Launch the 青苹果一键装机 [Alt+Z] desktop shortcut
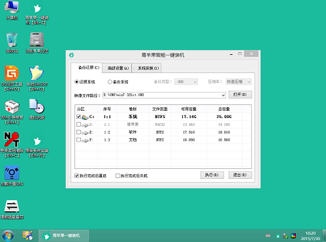The image size is (326, 242). [x=37, y=13]
